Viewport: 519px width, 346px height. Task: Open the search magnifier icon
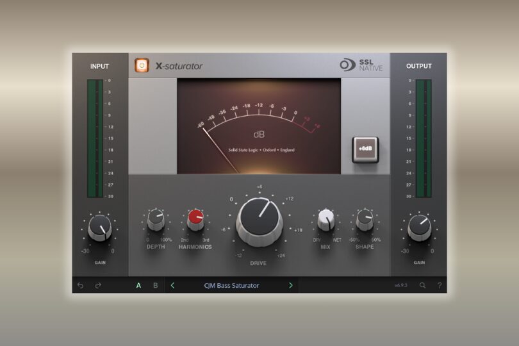(x=422, y=285)
